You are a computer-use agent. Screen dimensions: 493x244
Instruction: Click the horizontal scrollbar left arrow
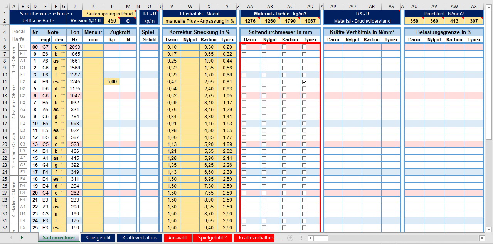tap(310, 238)
